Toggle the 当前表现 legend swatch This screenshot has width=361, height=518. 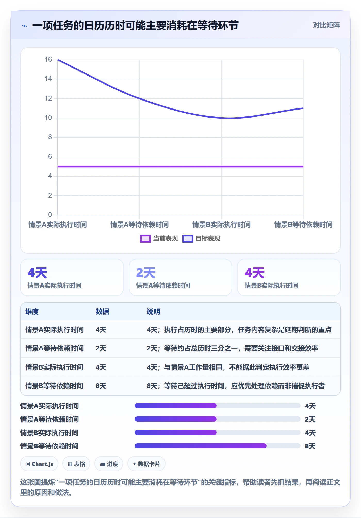[x=145, y=239]
